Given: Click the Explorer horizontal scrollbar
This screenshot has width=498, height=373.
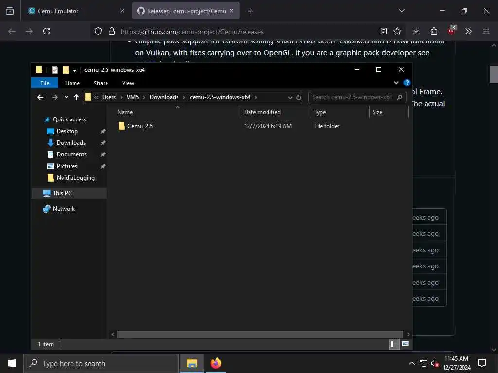Looking at the screenshot, I should (x=261, y=334).
